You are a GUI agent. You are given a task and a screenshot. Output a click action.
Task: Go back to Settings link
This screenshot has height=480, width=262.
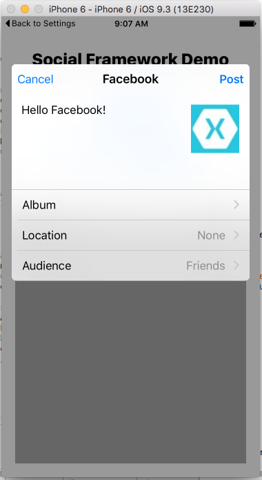pyautogui.click(x=41, y=23)
